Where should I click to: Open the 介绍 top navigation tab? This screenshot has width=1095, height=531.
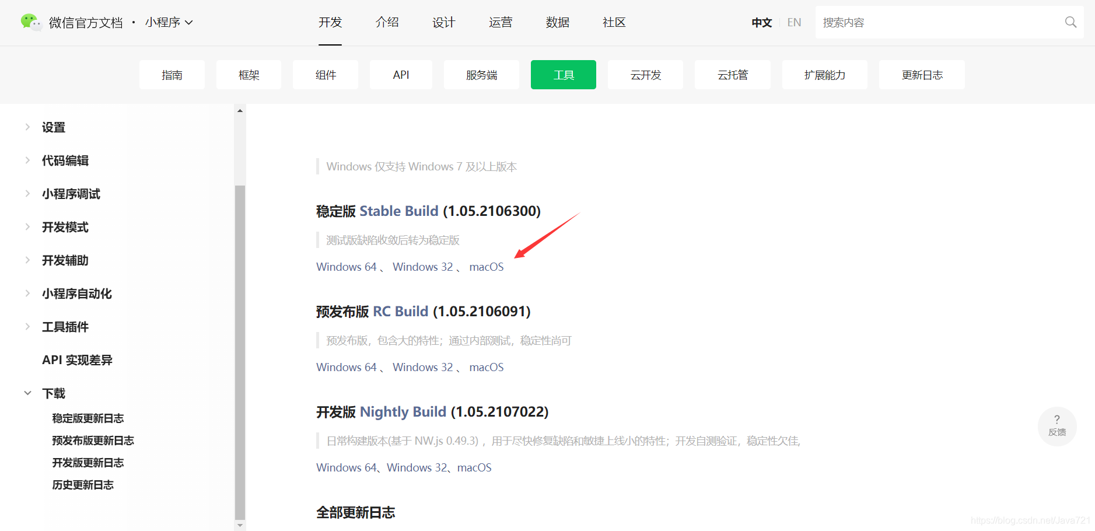pyautogui.click(x=387, y=22)
